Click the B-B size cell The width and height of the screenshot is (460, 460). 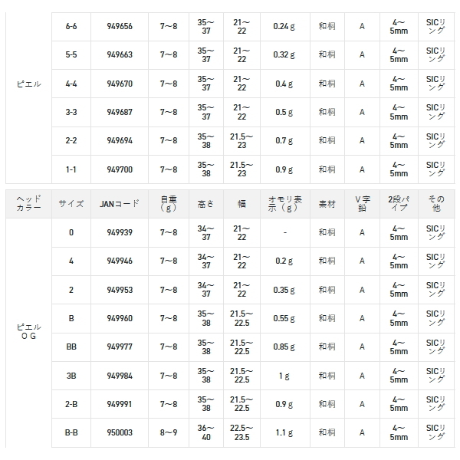(x=71, y=432)
